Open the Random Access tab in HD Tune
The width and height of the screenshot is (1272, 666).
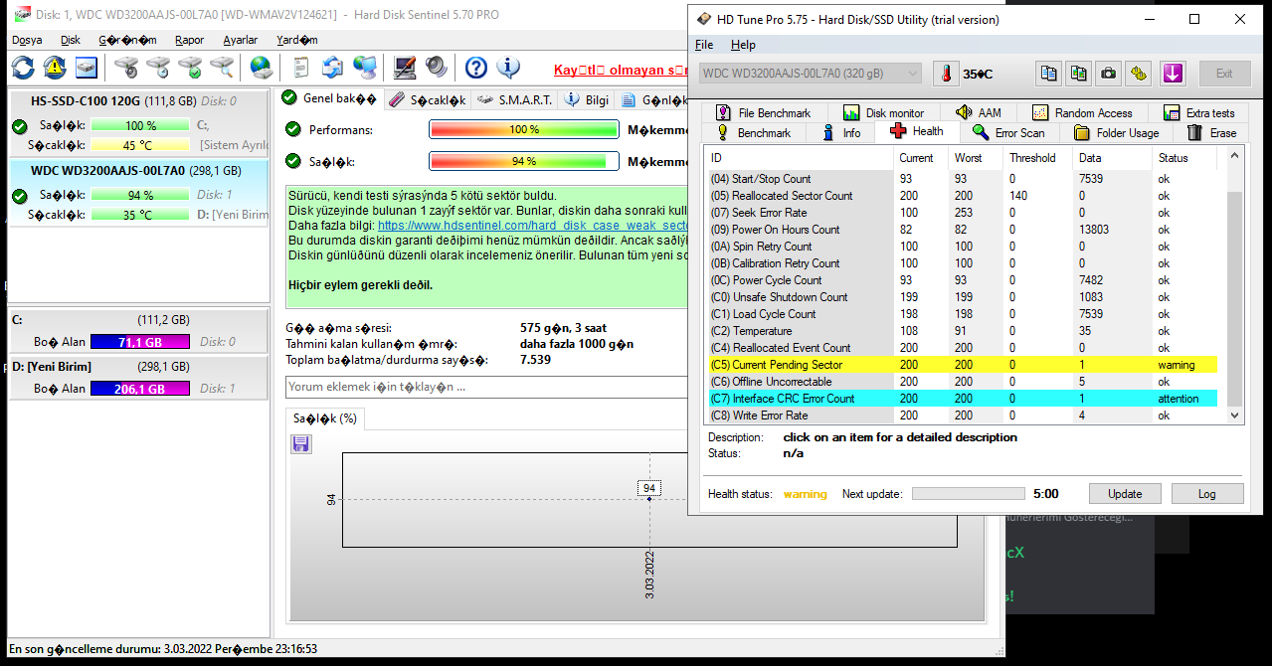(x=1081, y=112)
